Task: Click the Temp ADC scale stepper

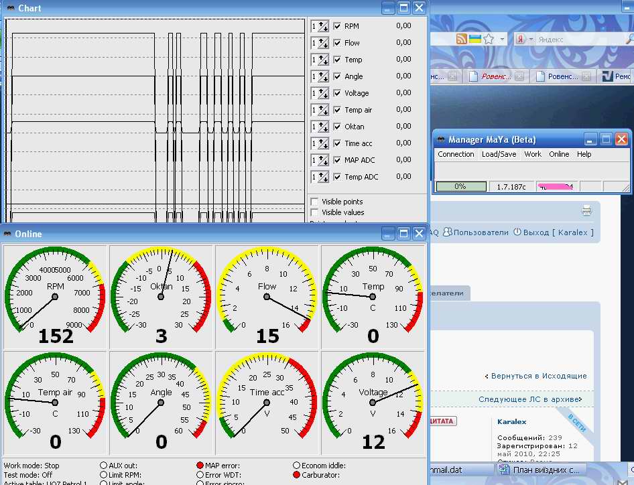Action: click(320, 177)
